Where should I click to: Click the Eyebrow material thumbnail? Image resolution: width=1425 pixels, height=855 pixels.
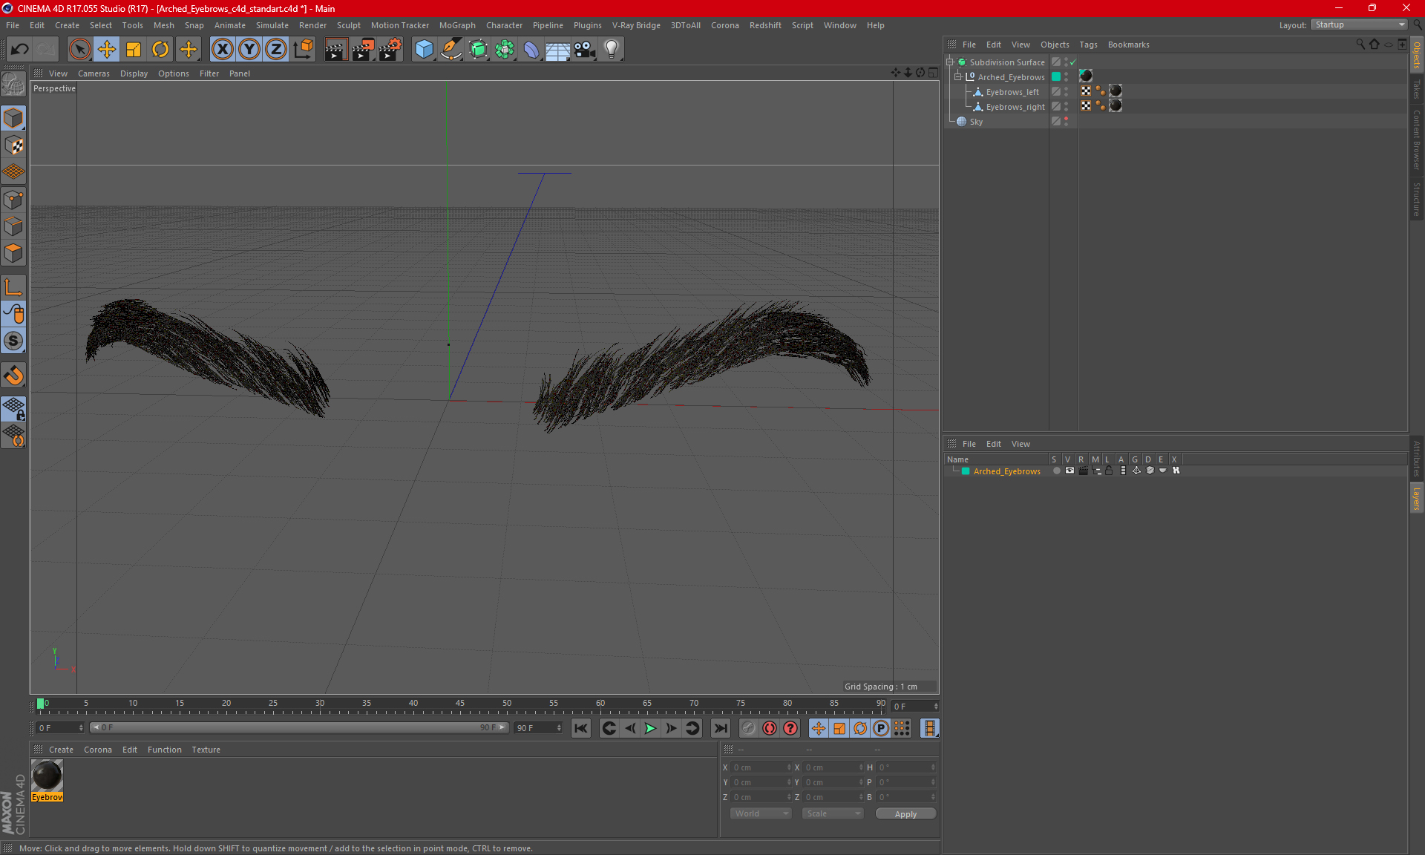47,776
